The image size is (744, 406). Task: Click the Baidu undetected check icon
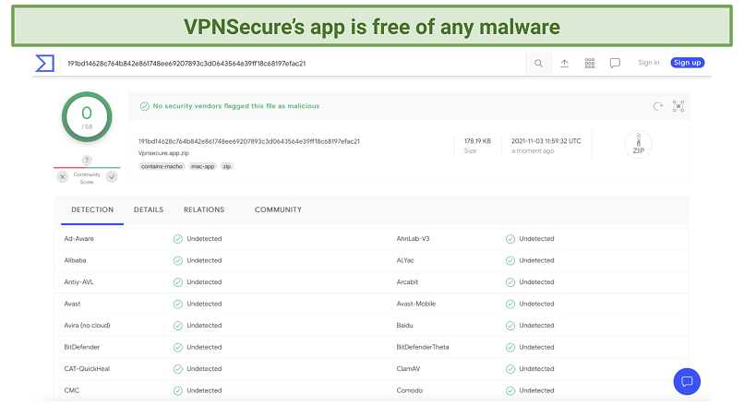510,326
